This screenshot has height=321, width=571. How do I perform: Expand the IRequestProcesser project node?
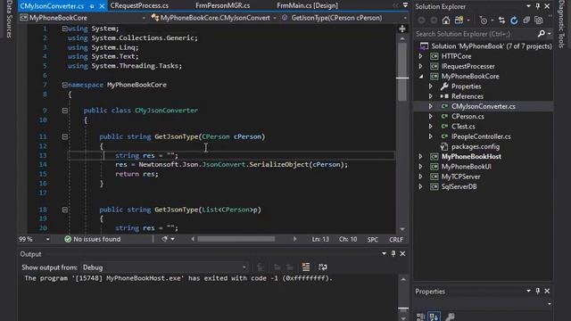click(420, 66)
